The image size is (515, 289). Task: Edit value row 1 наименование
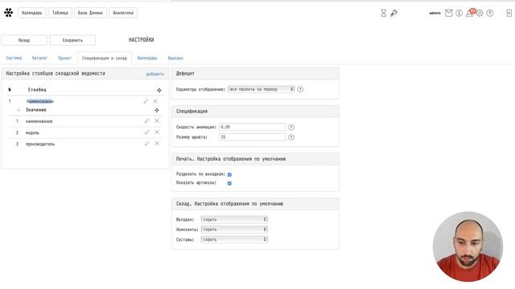pyautogui.click(x=146, y=121)
